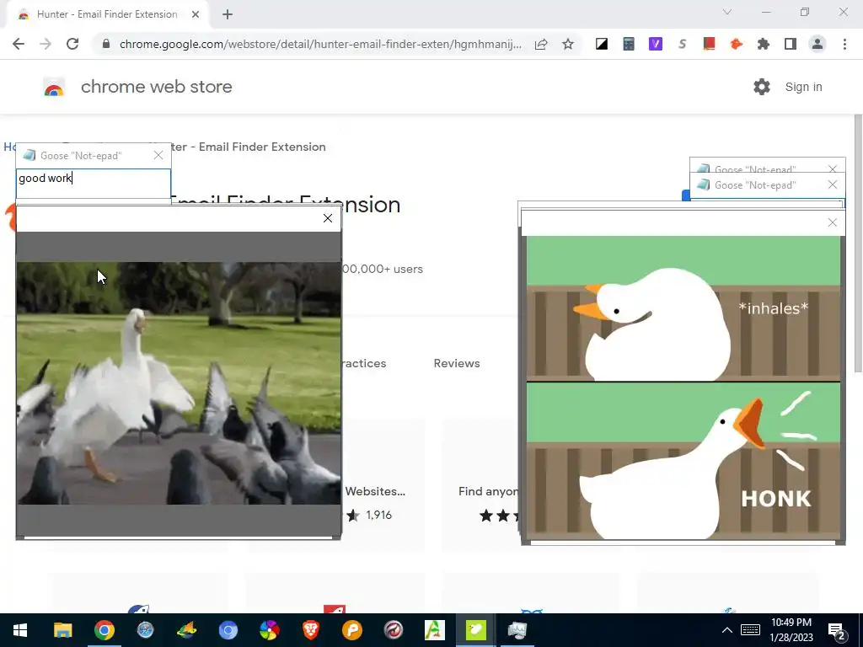Image resolution: width=863 pixels, height=647 pixels.
Task: Click the address bar URL
Action: 320,44
